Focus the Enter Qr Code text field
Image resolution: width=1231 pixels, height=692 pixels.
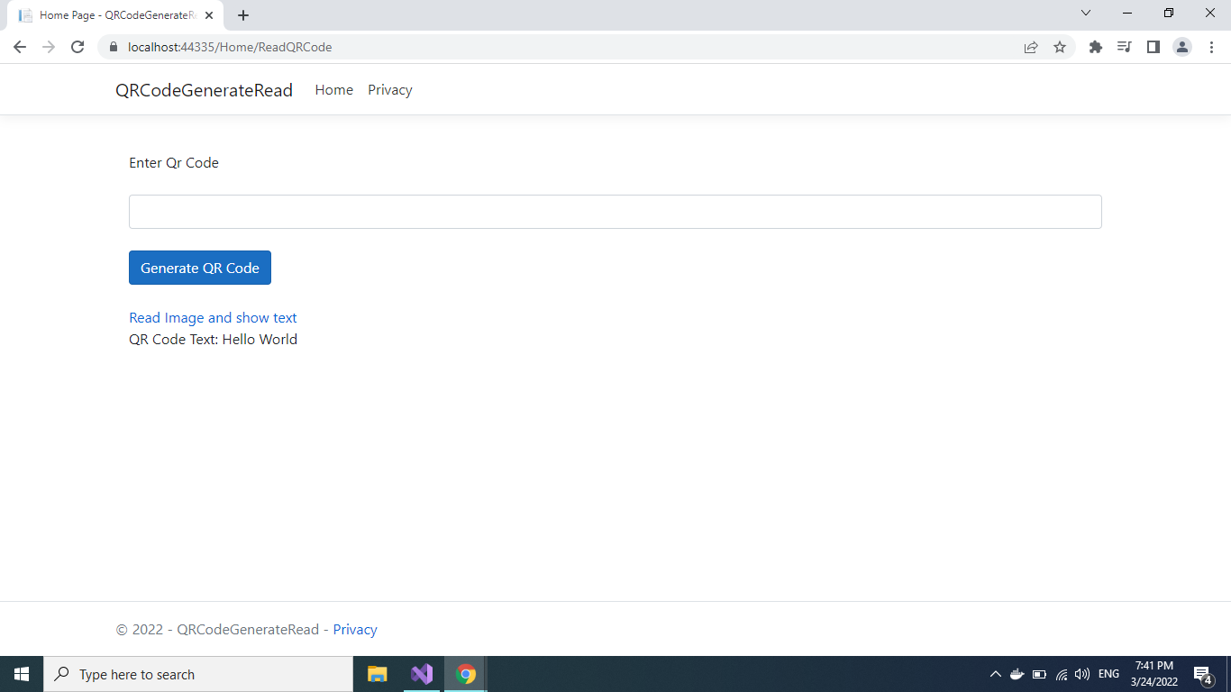coord(615,212)
